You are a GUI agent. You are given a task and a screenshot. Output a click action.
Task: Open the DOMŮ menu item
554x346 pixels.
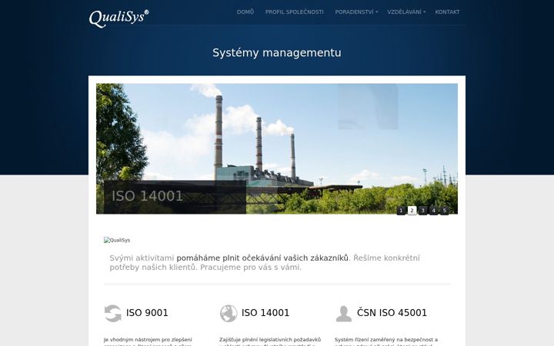[245, 12]
